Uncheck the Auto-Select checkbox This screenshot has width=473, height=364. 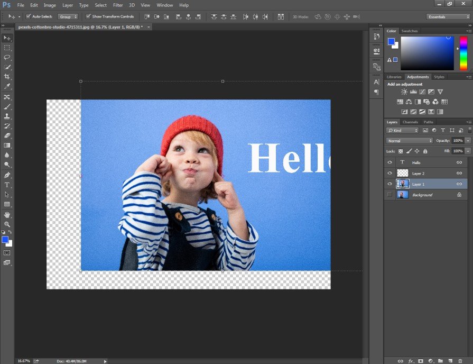click(29, 16)
